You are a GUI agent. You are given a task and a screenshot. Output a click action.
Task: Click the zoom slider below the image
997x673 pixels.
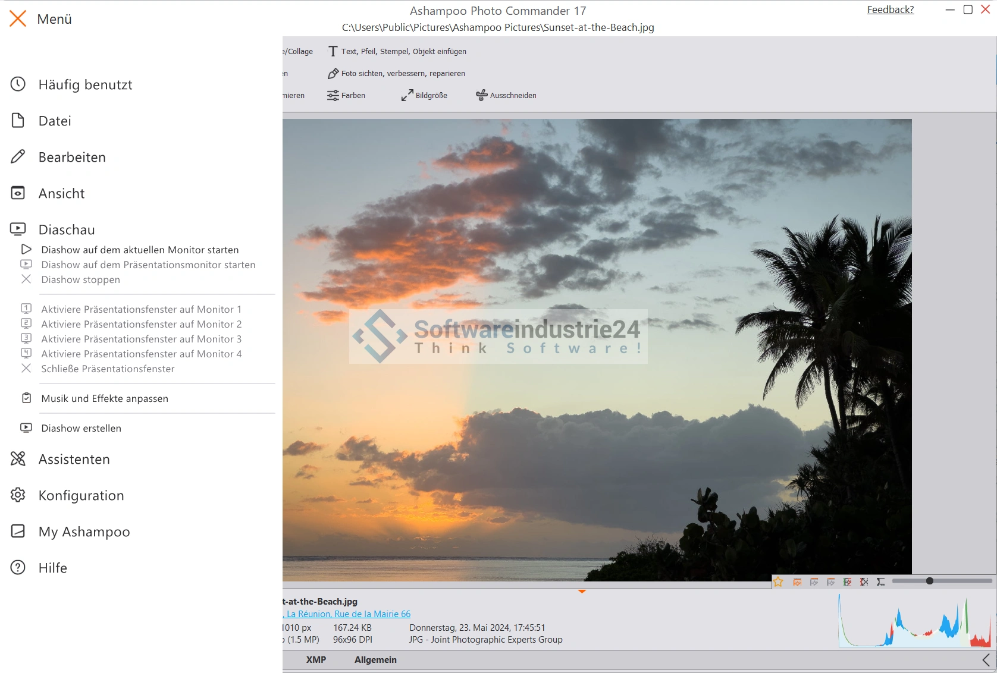click(x=942, y=581)
